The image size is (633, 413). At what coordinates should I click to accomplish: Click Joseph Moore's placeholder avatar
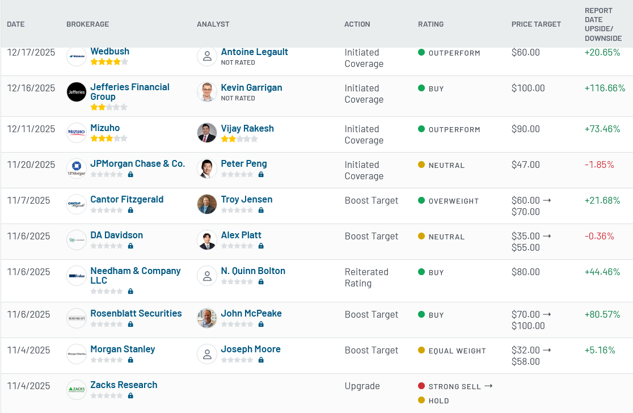pyautogui.click(x=207, y=353)
